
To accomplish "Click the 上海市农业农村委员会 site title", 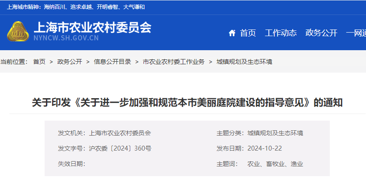I will (x=92, y=27).
